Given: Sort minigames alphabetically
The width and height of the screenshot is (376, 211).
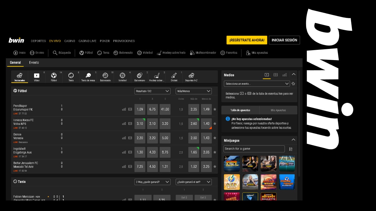Looking at the screenshot, I should (x=291, y=149).
